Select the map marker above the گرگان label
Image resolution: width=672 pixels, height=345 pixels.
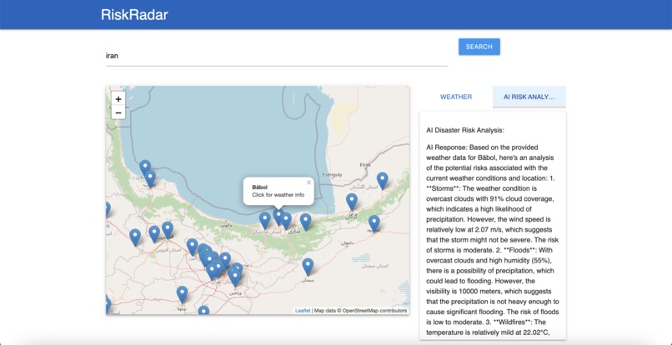point(352,202)
